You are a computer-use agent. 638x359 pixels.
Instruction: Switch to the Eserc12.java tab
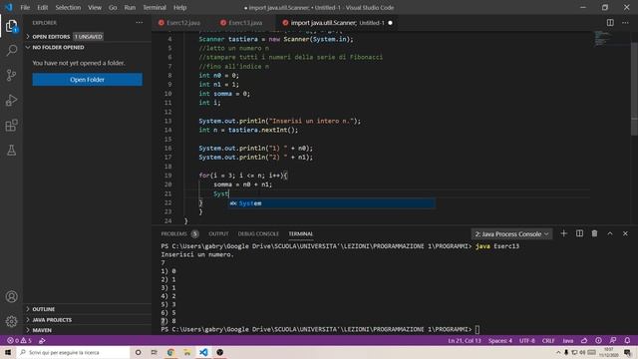click(182, 23)
